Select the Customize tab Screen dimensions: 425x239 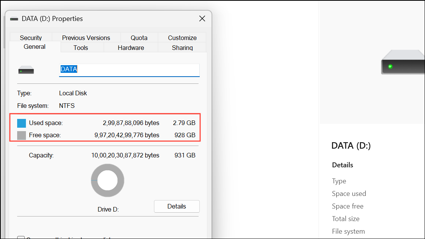(182, 37)
